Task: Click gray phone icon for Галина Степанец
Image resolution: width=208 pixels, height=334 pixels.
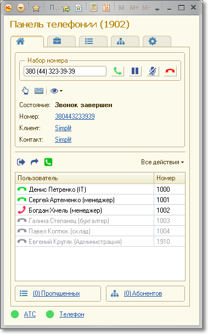Action: pos(22,221)
